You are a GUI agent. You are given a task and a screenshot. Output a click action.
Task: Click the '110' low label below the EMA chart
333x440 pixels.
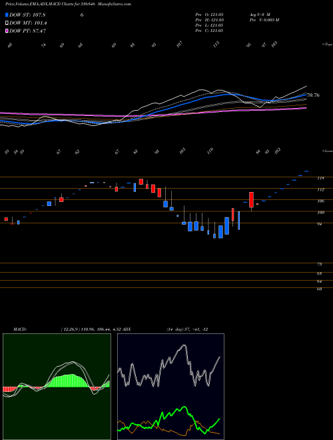[210, 151]
